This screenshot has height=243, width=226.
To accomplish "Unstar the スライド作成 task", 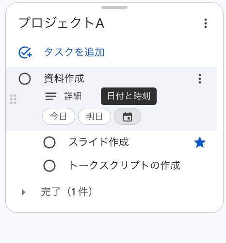I will 200,142.
